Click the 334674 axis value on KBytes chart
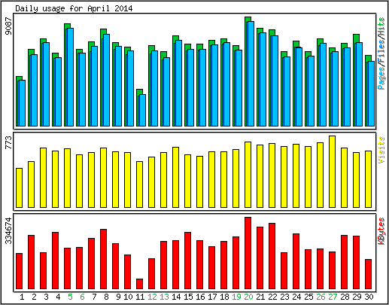Viewport: 389px width, 305px height. [9, 230]
